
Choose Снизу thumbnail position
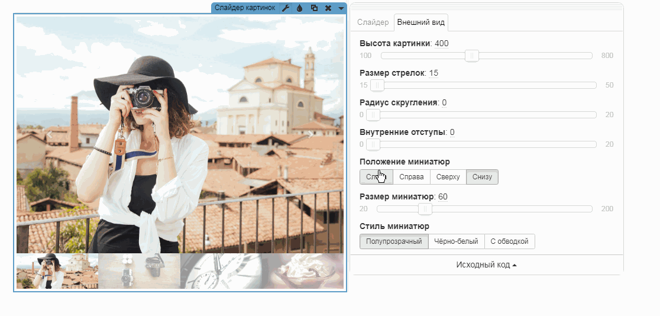[x=482, y=177]
